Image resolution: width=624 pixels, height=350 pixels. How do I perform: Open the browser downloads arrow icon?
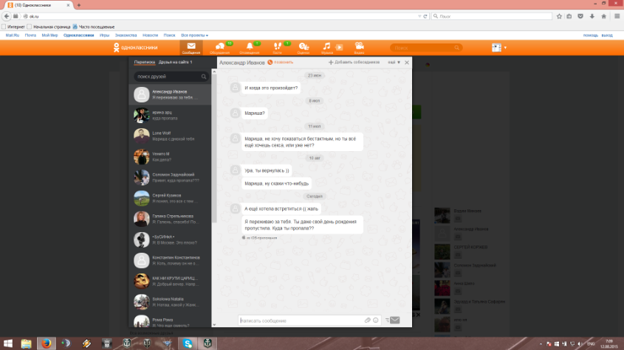tap(592, 16)
